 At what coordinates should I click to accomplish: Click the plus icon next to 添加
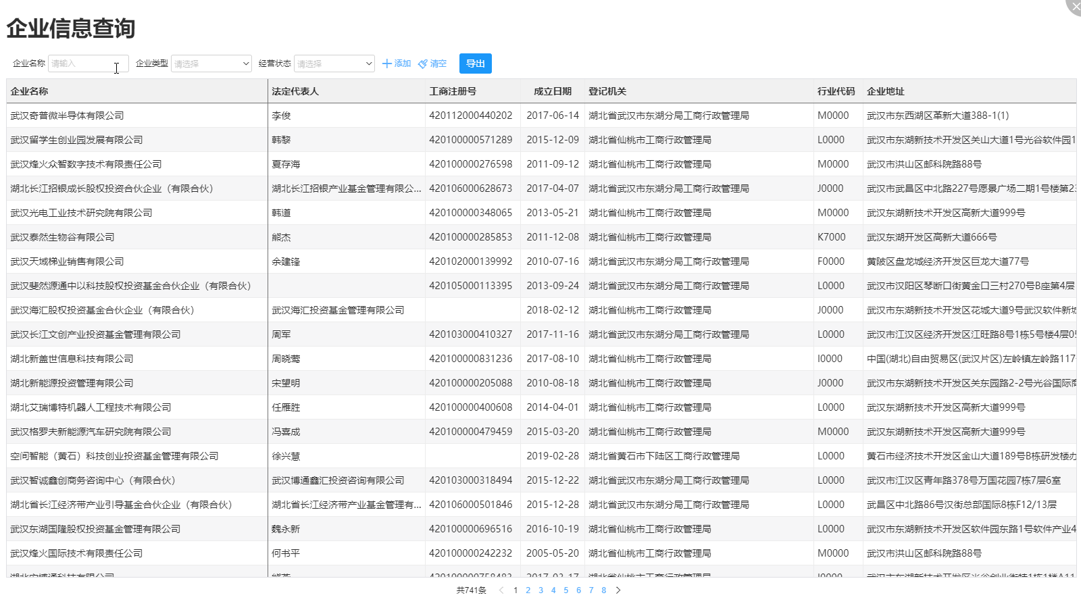point(386,63)
